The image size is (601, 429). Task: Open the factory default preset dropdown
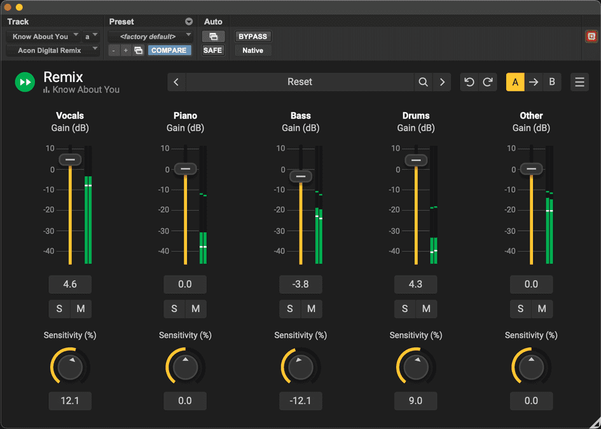(150, 36)
